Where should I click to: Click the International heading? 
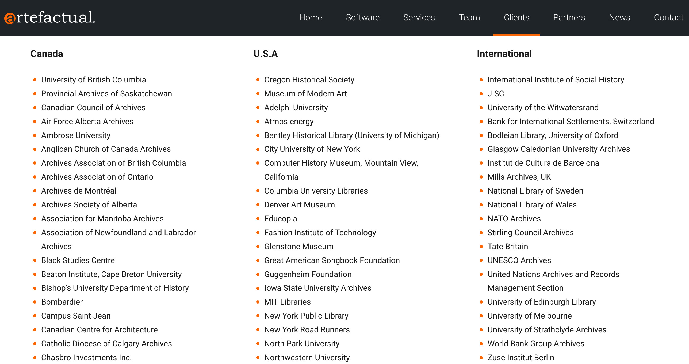pos(504,54)
